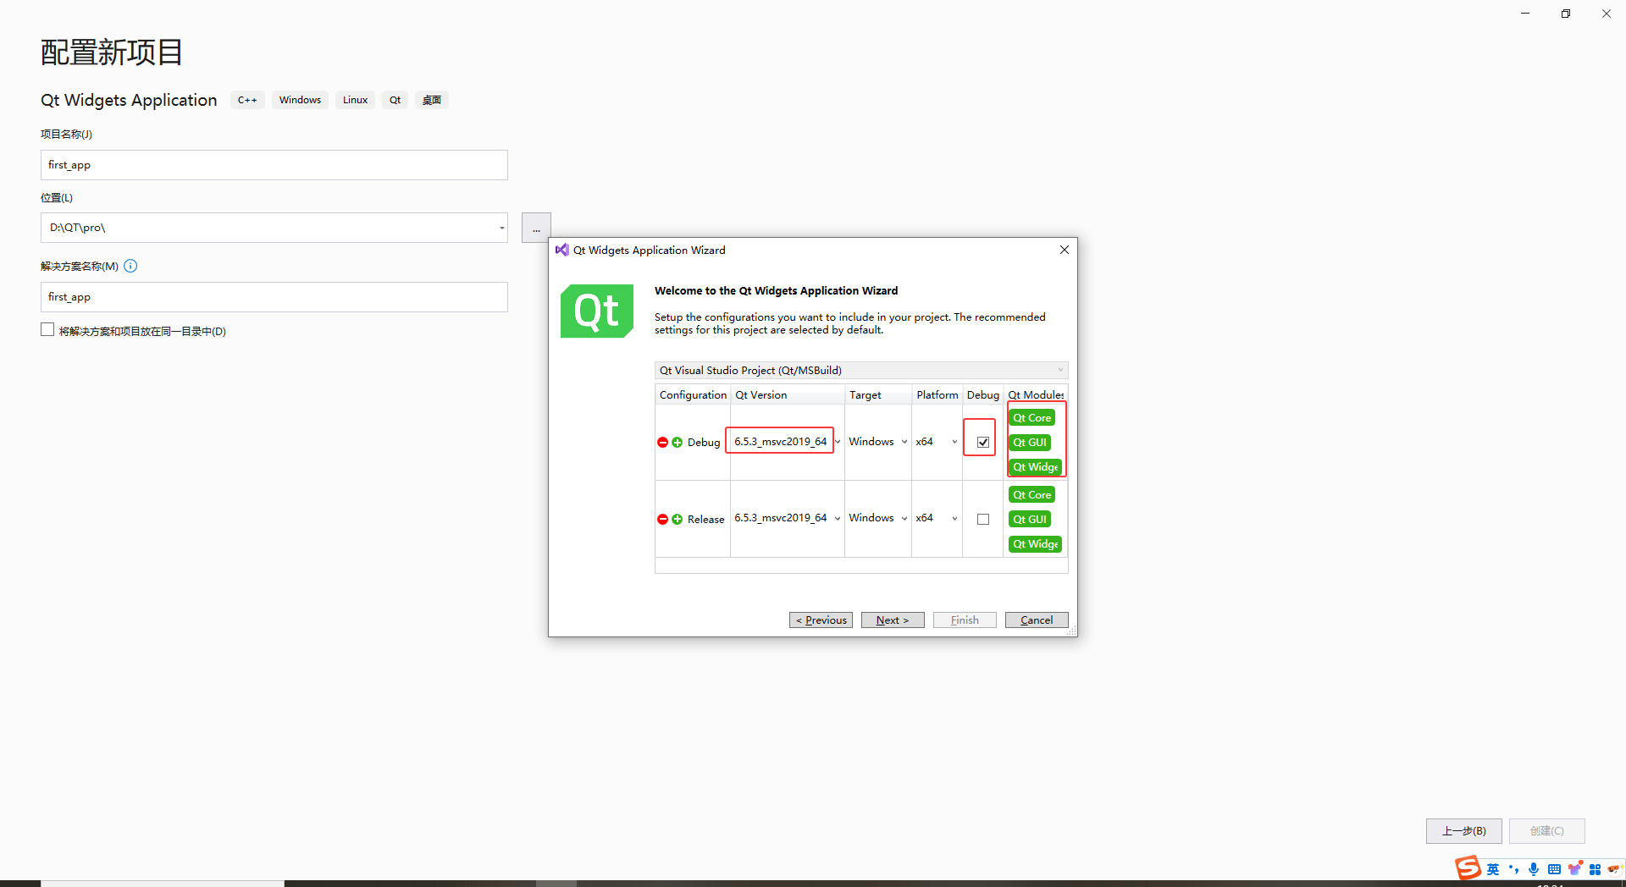Select the Release configuration name cell
Image resolution: width=1626 pixels, height=887 pixels.
pos(706,520)
